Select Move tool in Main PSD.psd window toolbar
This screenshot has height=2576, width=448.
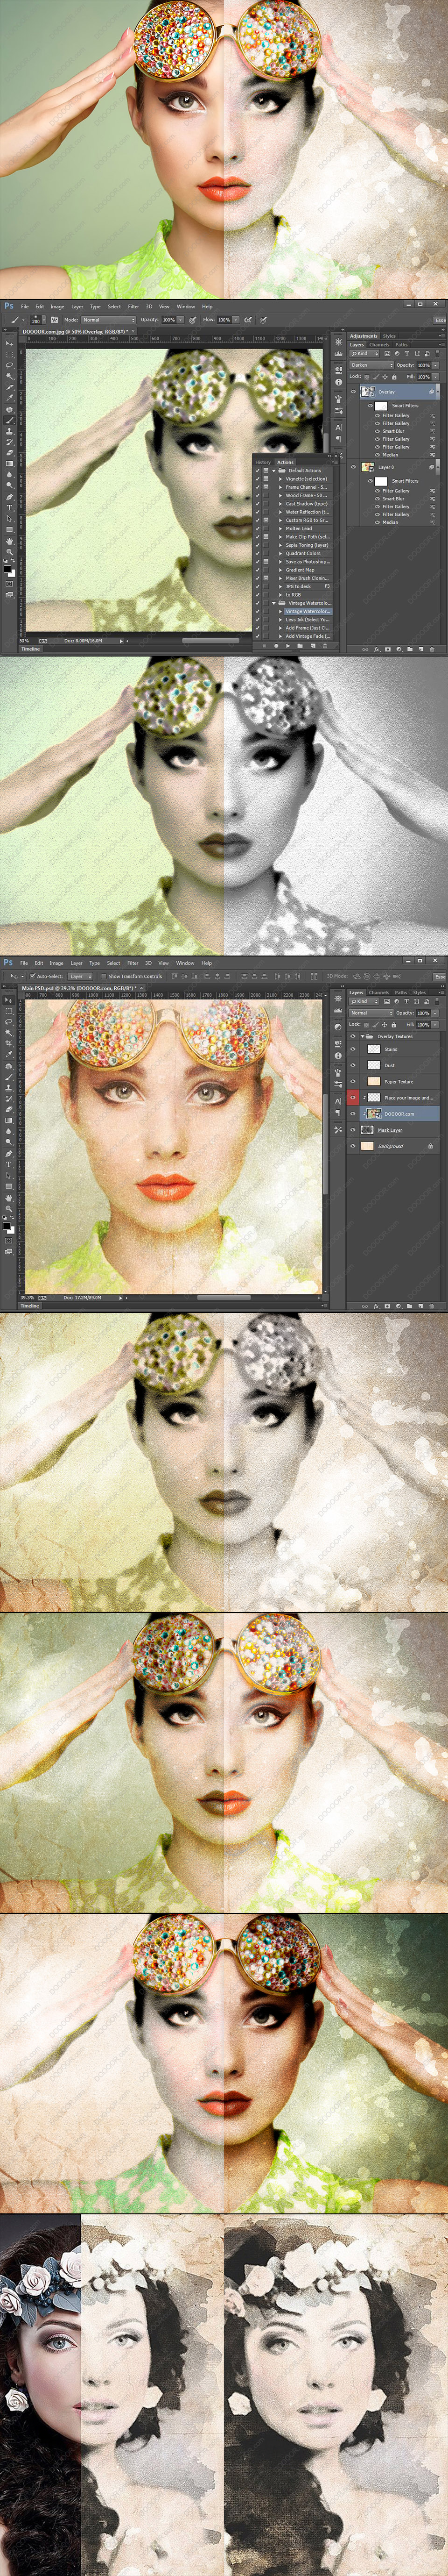point(9,1000)
